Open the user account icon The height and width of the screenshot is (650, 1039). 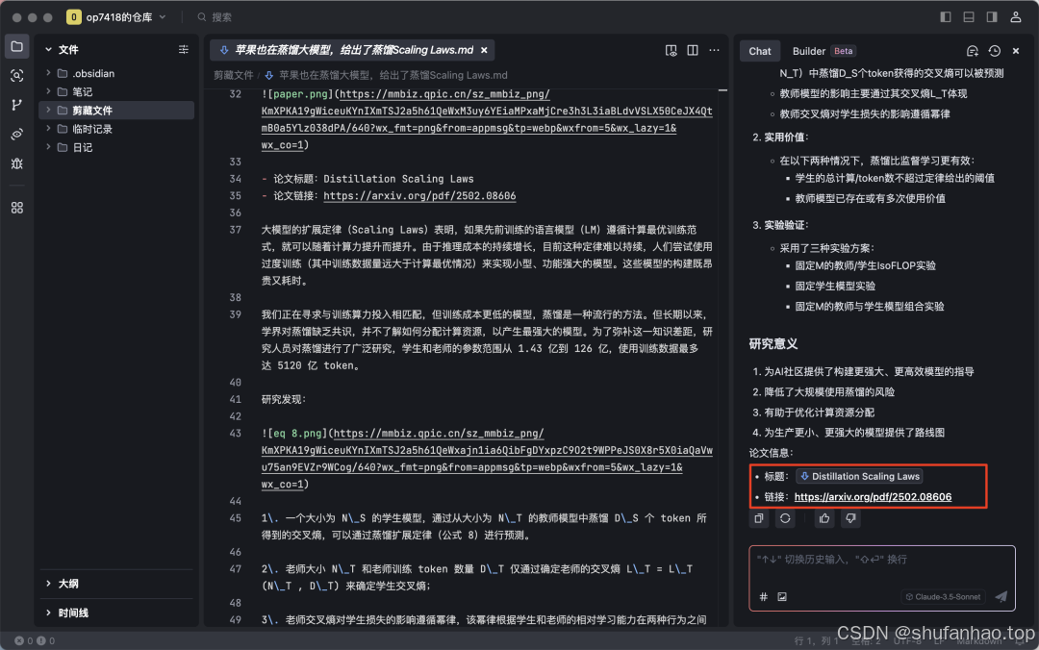tap(1016, 17)
